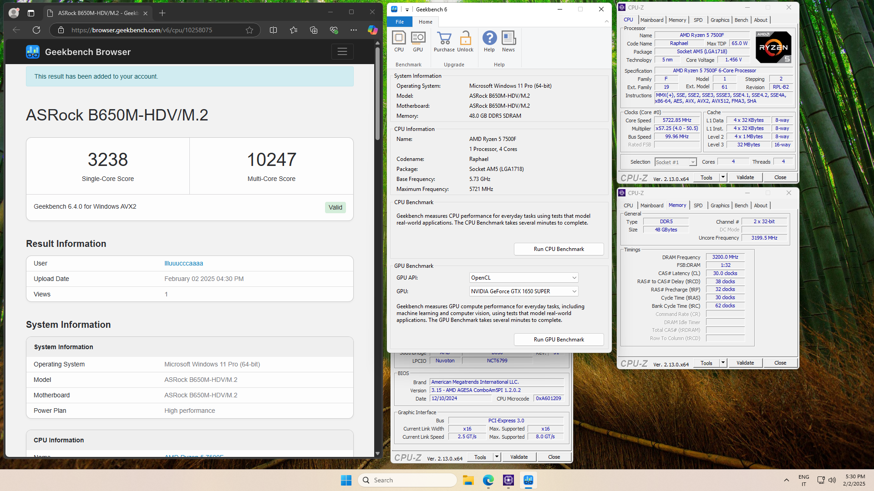Image resolution: width=874 pixels, height=491 pixels.
Task: Open About tab in top CPU-Z window
Action: tap(760, 20)
